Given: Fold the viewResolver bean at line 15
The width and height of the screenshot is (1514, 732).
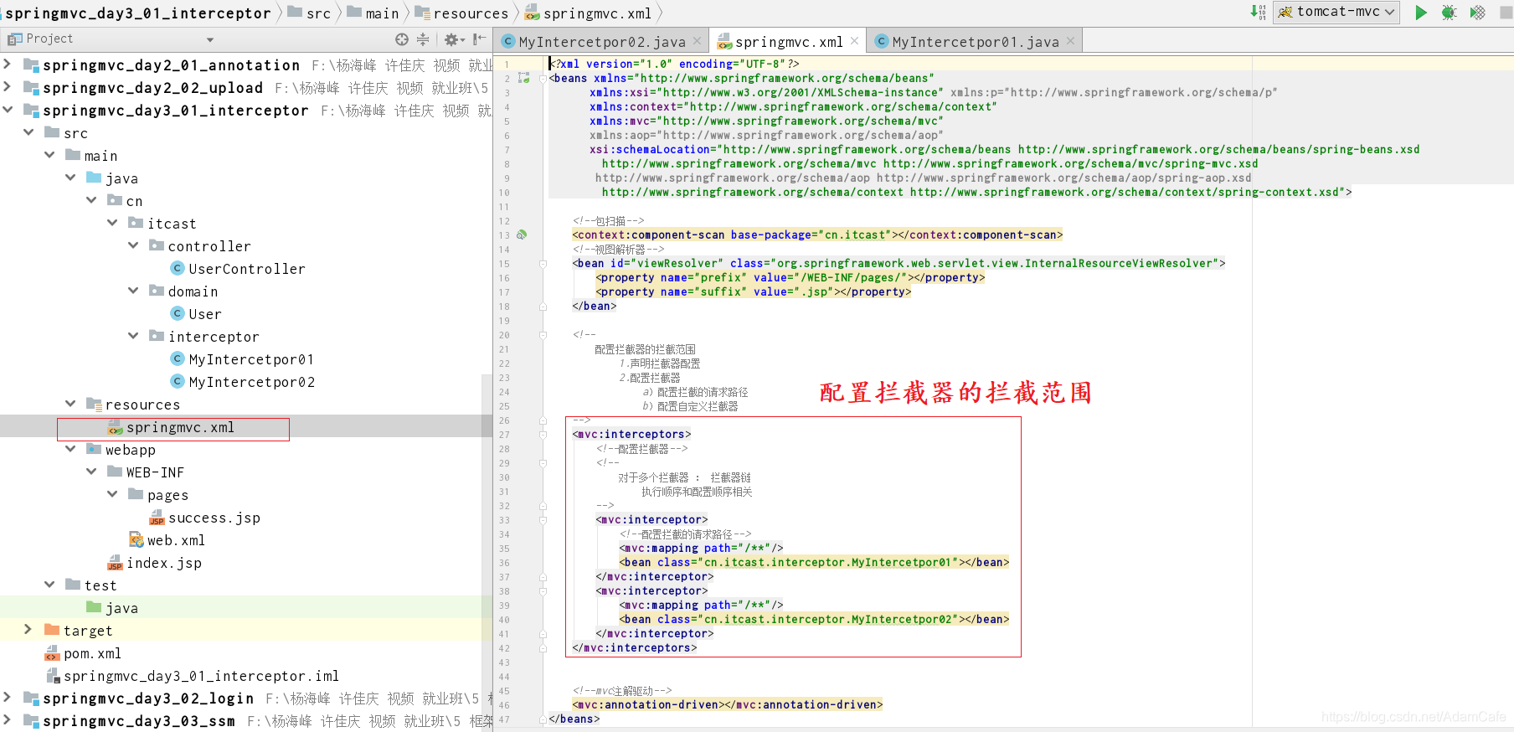Looking at the screenshot, I should tap(543, 264).
